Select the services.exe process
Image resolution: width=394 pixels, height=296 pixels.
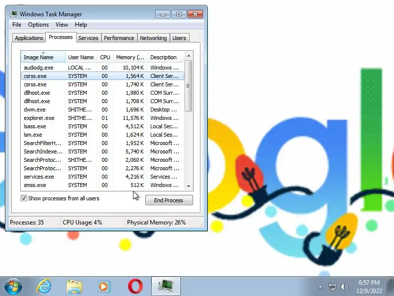point(102,177)
